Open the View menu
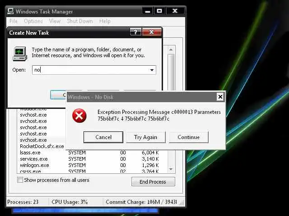The height and width of the screenshot is (216, 289). click(x=55, y=21)
